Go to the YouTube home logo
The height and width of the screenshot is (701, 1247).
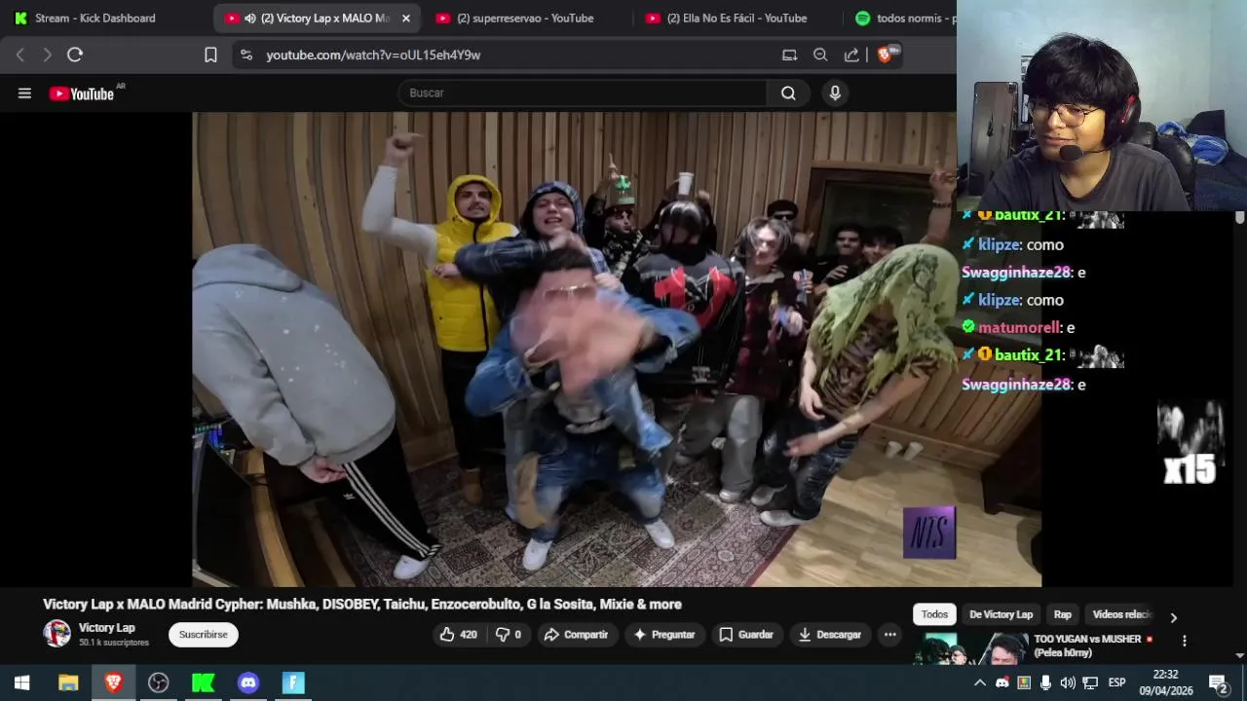[82, 93]
